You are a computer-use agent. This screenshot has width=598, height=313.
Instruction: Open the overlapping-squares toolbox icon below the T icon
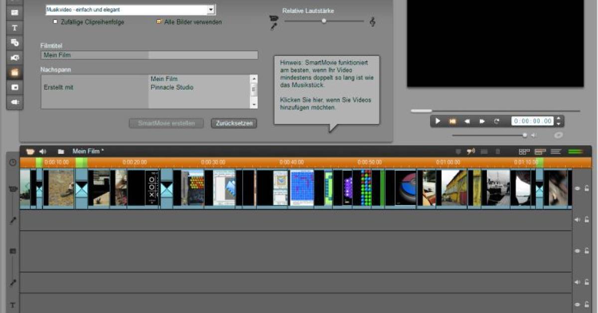coord(14,43)
